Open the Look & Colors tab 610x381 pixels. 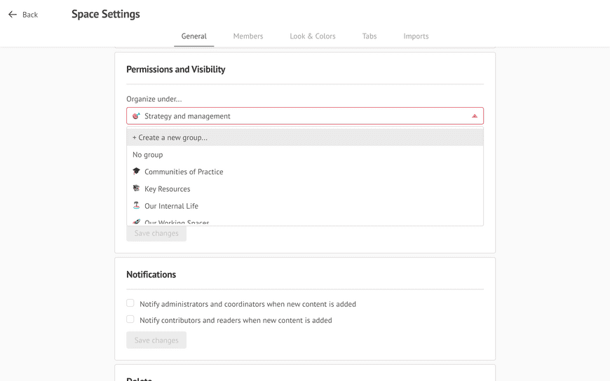313,36
